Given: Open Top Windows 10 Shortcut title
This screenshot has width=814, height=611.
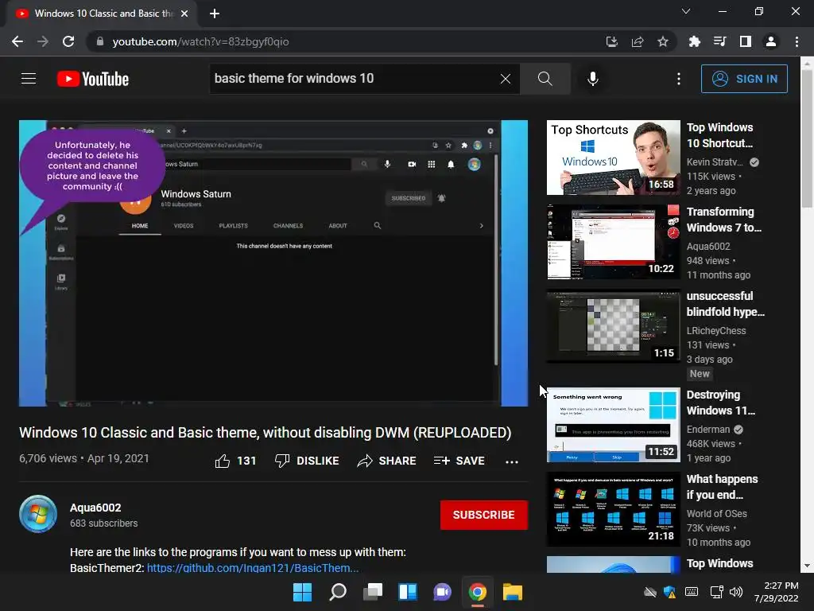Looking at the screenshot, I should [x=719, y=135].
